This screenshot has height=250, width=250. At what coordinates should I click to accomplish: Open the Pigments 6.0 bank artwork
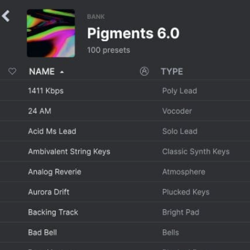click(51, 33)
